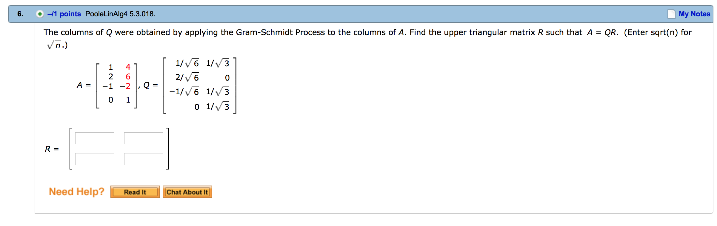This screenshot has width=717, height=226.
Task: Select the question number 6 label
Action: [x=20, y=14]
